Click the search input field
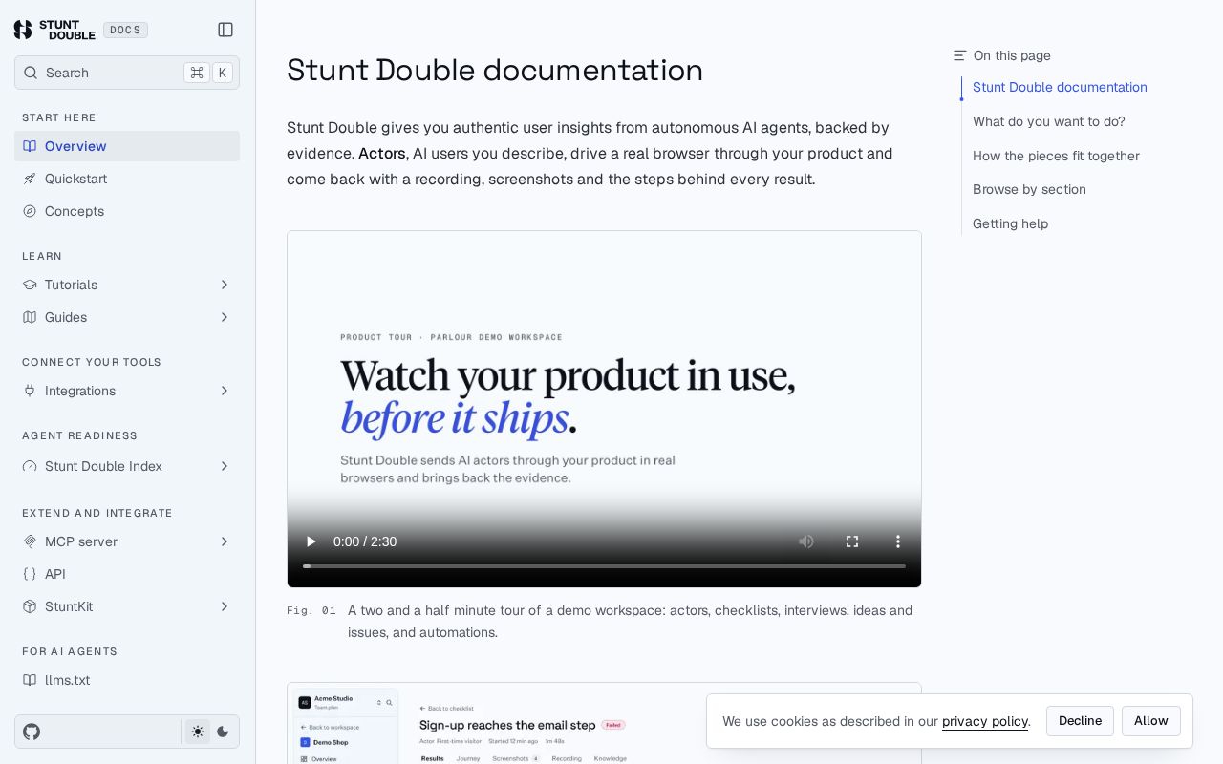Screen dimensions: 1223x764 click(127, 73)
